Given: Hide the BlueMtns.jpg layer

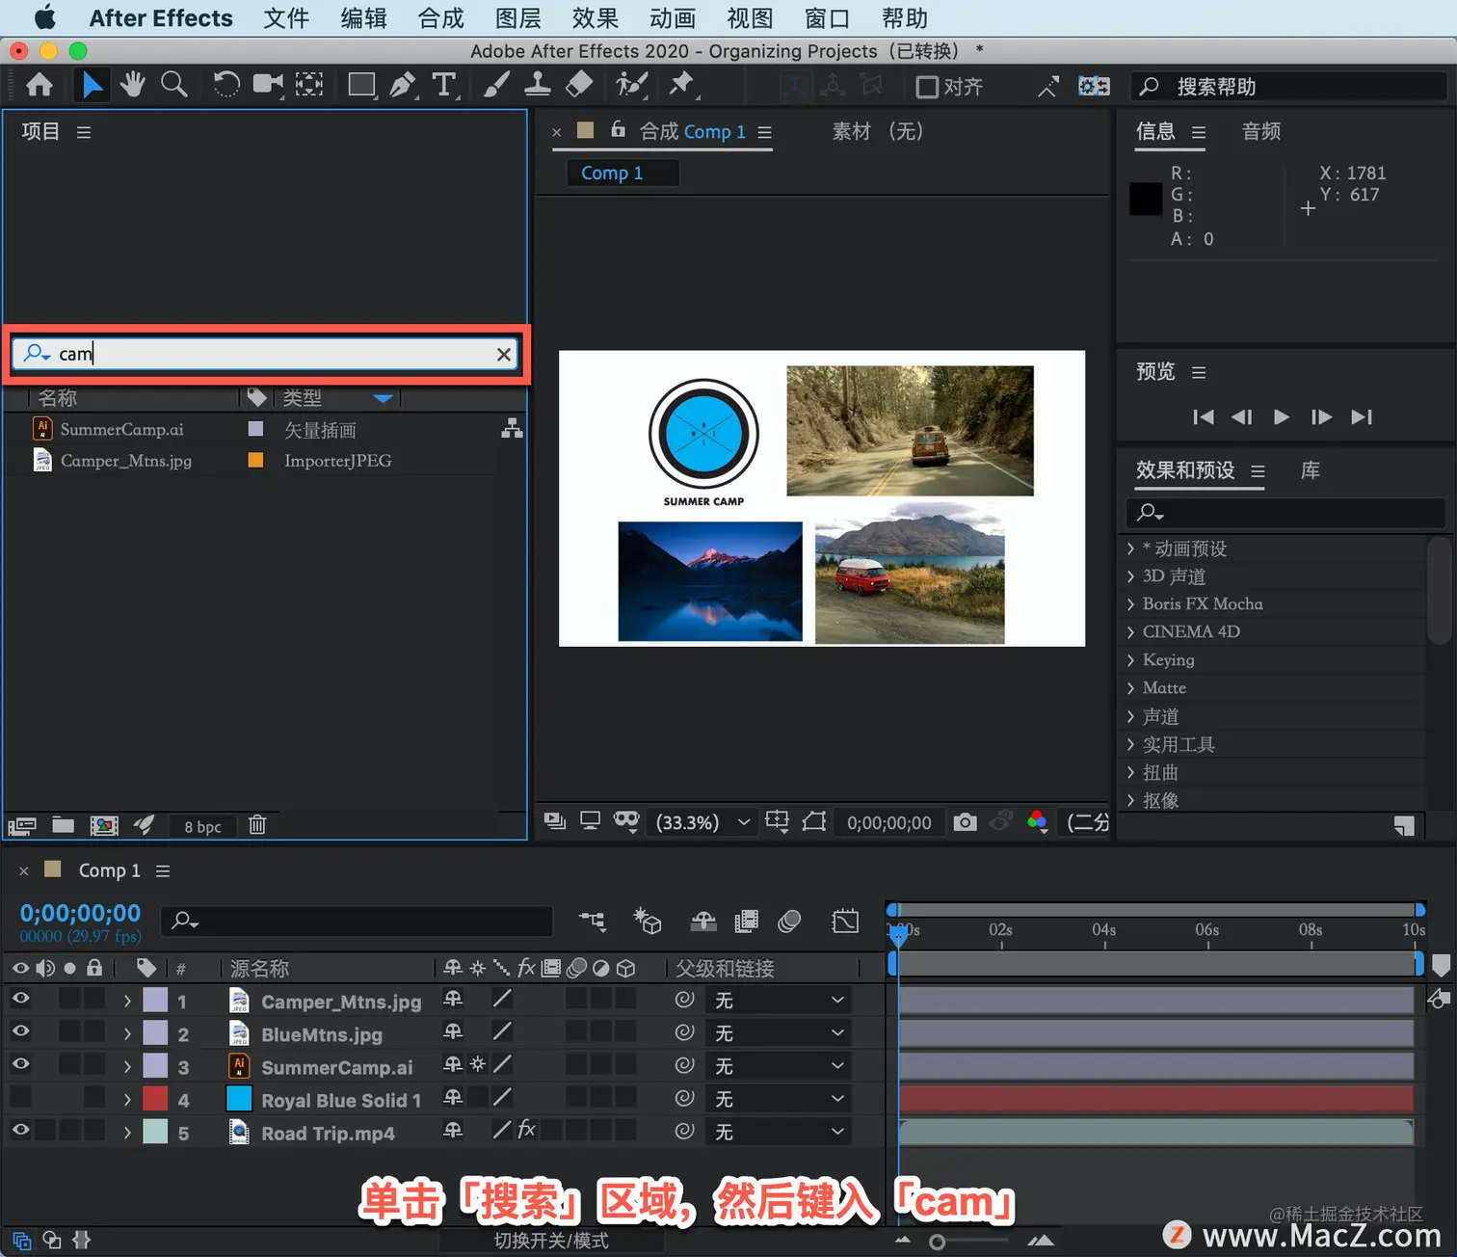Looking at the screenshot, I should 20,1031.
